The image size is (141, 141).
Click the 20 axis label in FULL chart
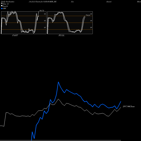(x=91, y=28)
